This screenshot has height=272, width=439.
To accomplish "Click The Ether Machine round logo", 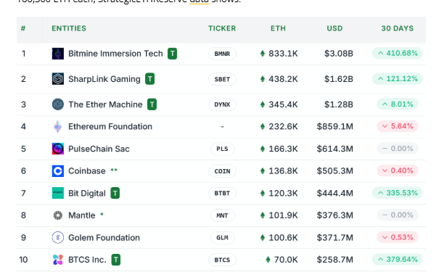I will pyautogui.click(x=58, y=104).
